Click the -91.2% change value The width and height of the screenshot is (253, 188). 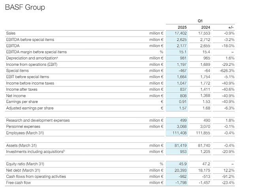click(228, 177)
